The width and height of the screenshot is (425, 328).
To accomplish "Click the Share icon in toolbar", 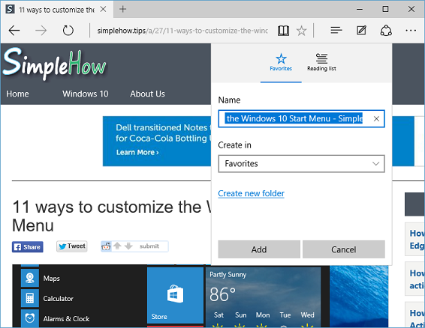I will pyautogui.click(x=386, y=31).
